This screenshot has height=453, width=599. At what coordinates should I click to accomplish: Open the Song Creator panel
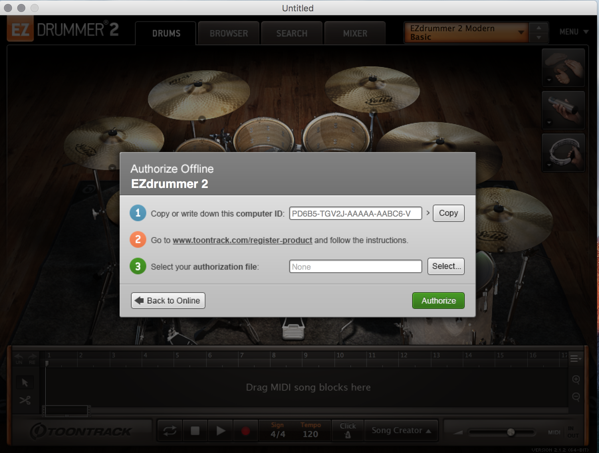tap(401, 430)
